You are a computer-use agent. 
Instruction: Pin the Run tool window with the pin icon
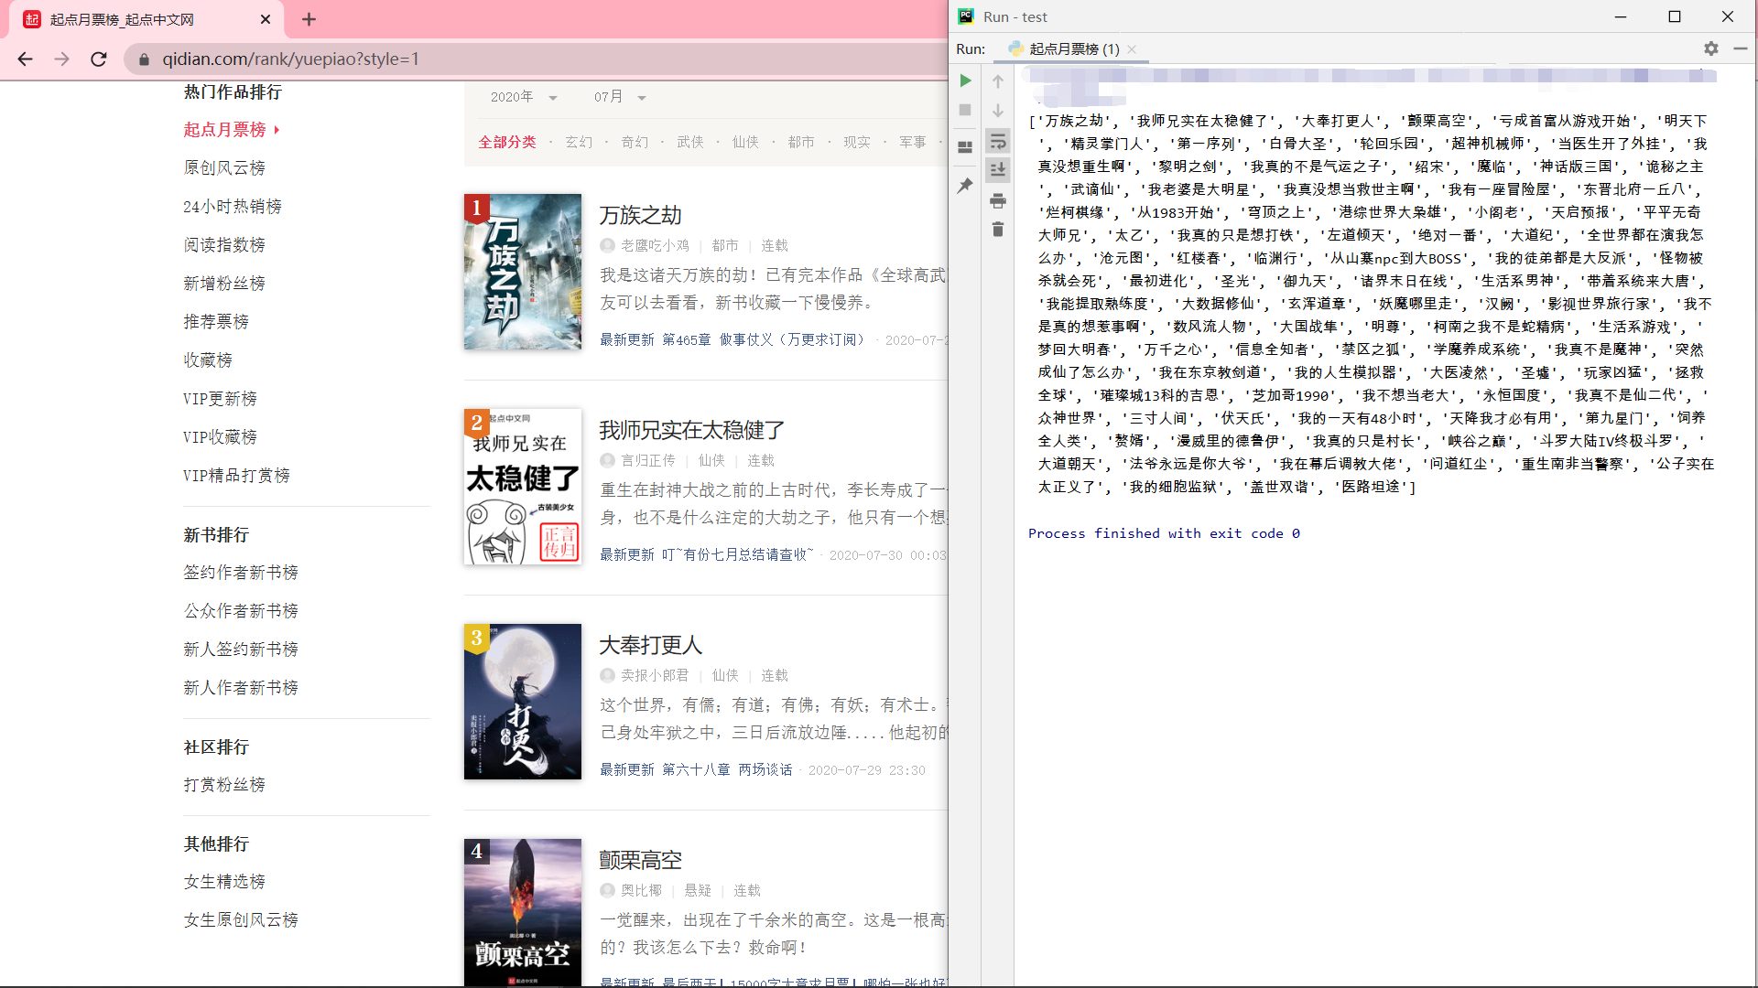click(x=965, y=186)
